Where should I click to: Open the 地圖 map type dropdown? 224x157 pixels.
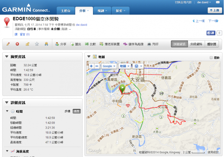click(124, 66)
